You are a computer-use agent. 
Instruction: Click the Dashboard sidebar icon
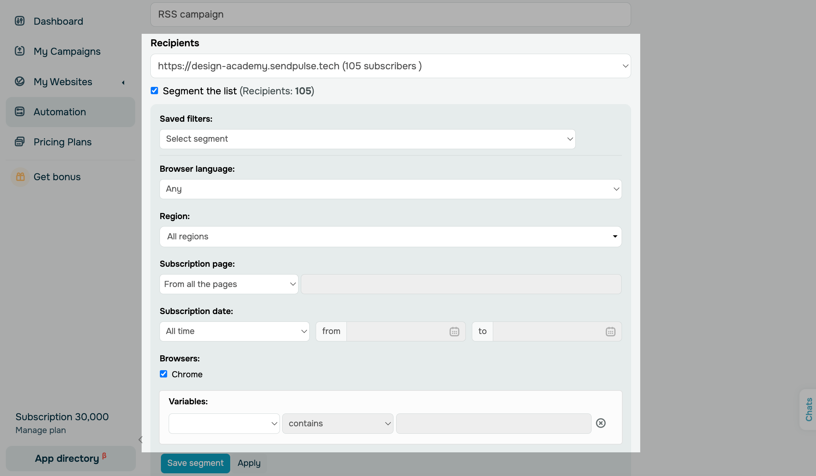(20, 21)
